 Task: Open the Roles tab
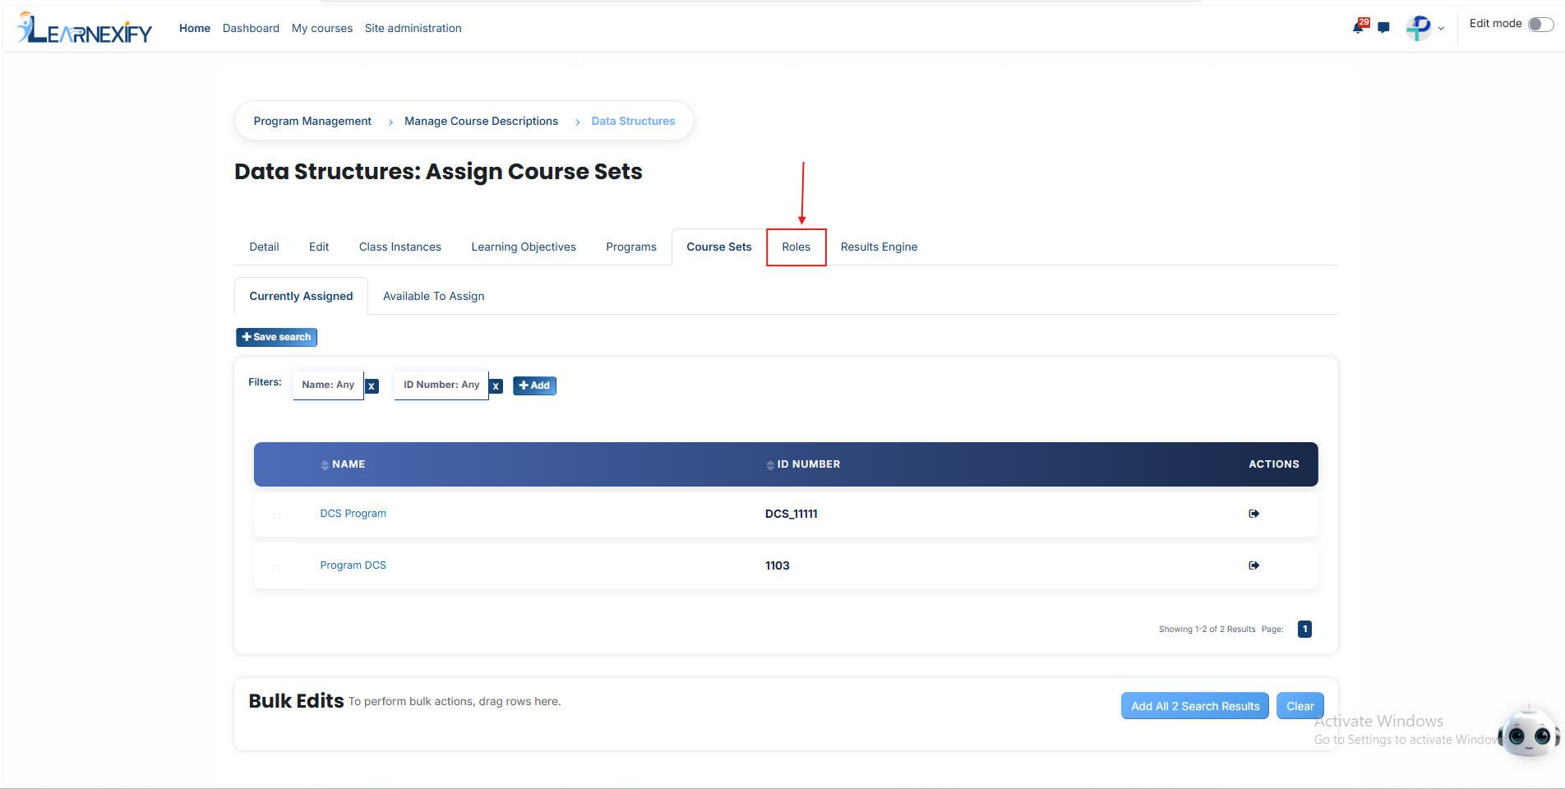pyautogui.click(x=796, y=247)
